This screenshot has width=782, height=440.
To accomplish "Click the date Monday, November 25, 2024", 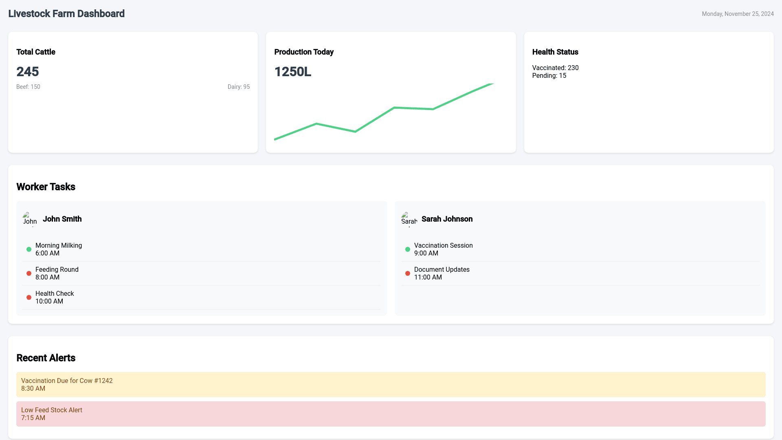I will click(x=738, y=14).
